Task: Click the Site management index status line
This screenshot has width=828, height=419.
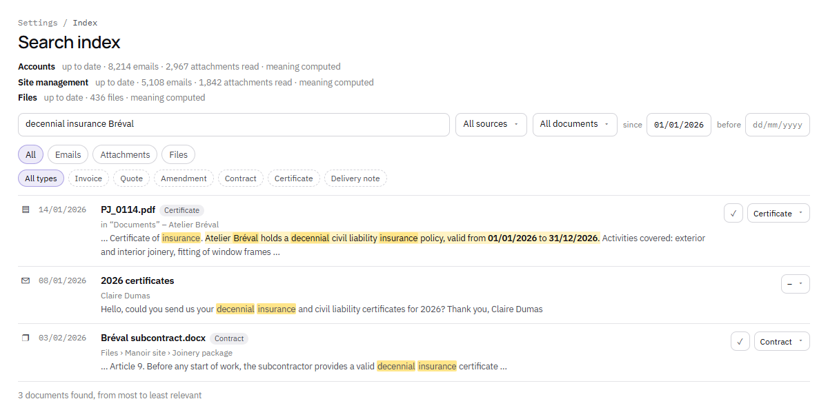Action: (x=196, y=82)
